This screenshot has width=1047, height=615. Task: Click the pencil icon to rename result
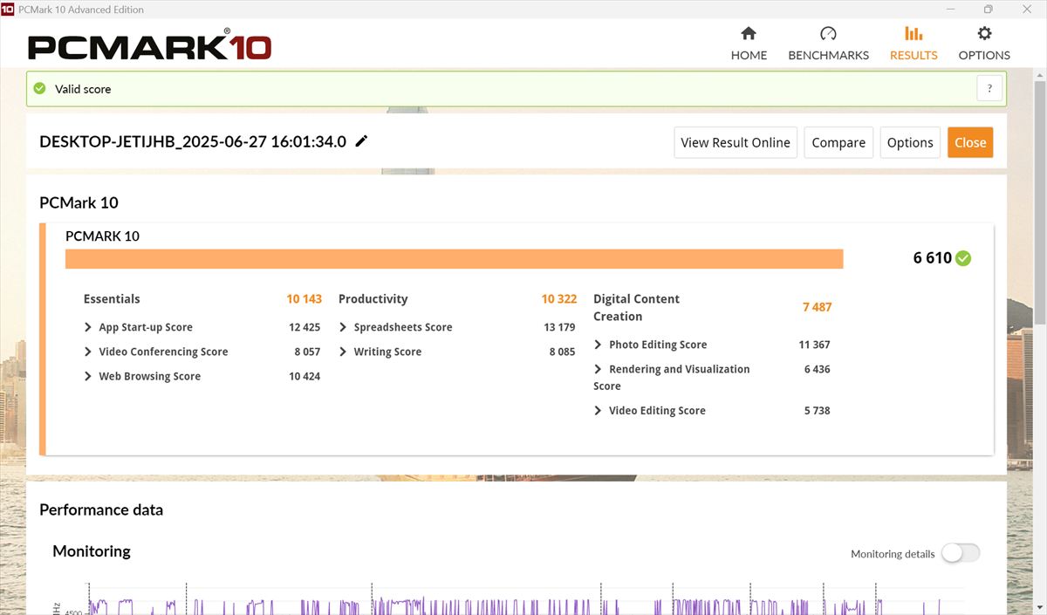361,141
